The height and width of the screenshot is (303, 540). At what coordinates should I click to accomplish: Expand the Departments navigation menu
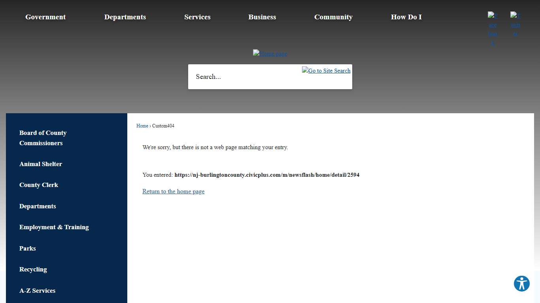(x=125, y=17)
